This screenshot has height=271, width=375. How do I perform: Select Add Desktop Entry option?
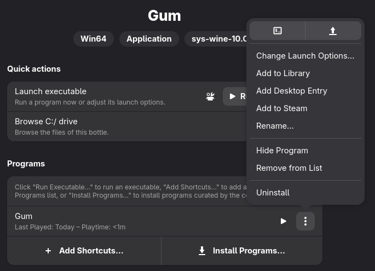291,91
